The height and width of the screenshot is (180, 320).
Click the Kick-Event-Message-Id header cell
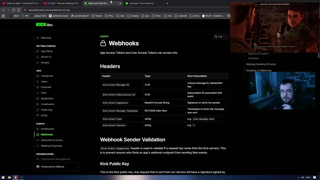tap(116, 85)
